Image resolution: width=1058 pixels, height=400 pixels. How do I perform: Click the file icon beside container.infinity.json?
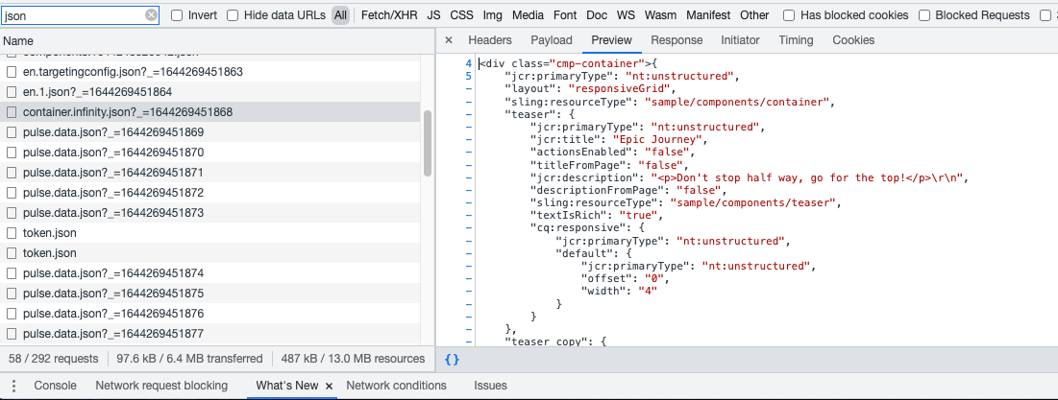pos(12,112)
